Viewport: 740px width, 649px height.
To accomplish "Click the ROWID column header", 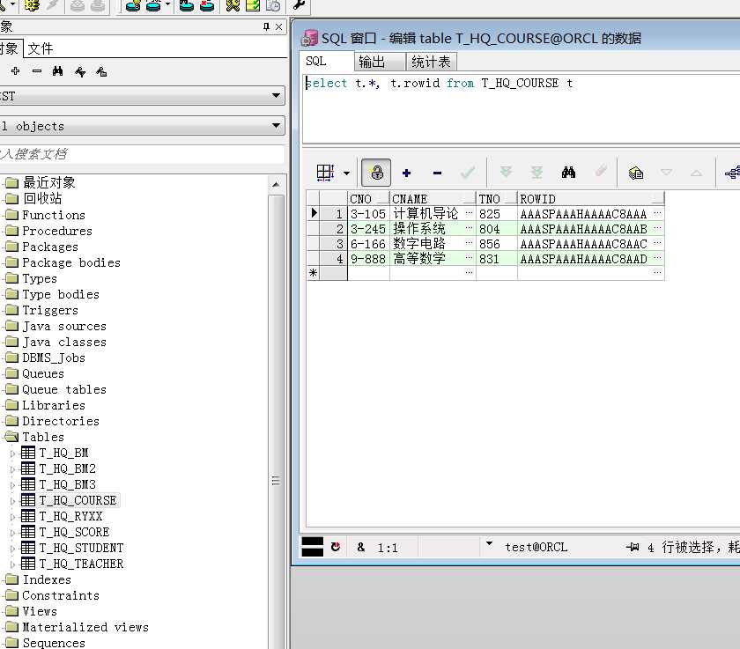I will (591, 199).
